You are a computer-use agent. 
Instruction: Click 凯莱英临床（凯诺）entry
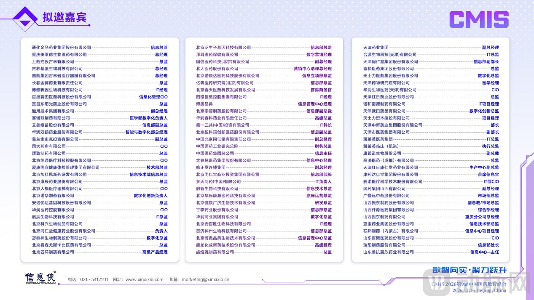(x=381, y=146)
